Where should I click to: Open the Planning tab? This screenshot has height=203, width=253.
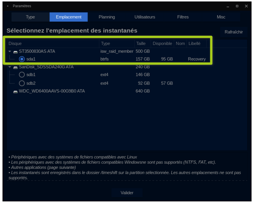[x=107, y=17]
